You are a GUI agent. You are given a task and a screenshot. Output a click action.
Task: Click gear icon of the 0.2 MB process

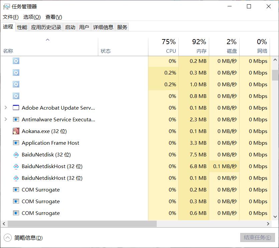point(16,61)
